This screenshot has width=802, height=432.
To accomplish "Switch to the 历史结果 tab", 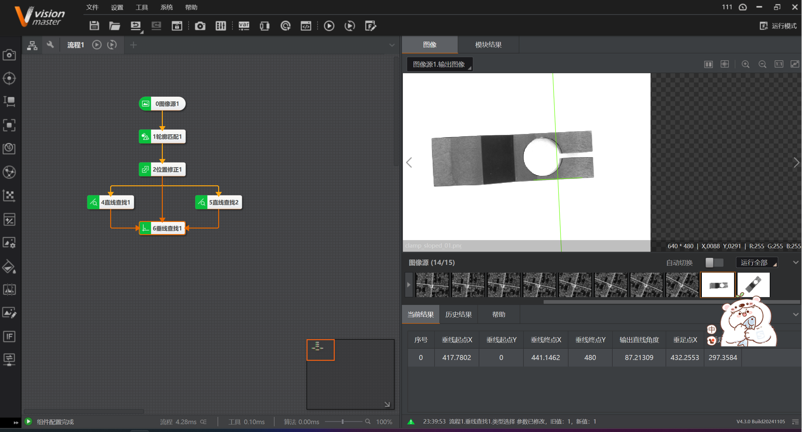I will coord(458,314).
